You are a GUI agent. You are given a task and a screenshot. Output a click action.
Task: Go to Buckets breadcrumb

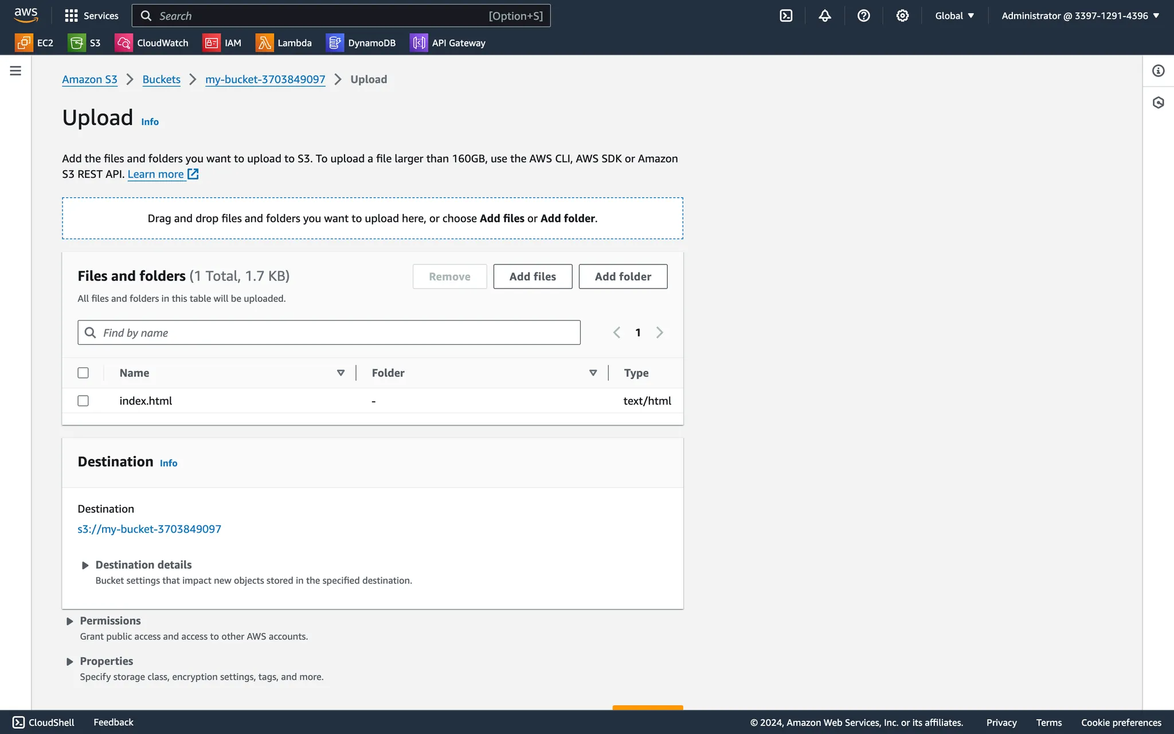161,80
